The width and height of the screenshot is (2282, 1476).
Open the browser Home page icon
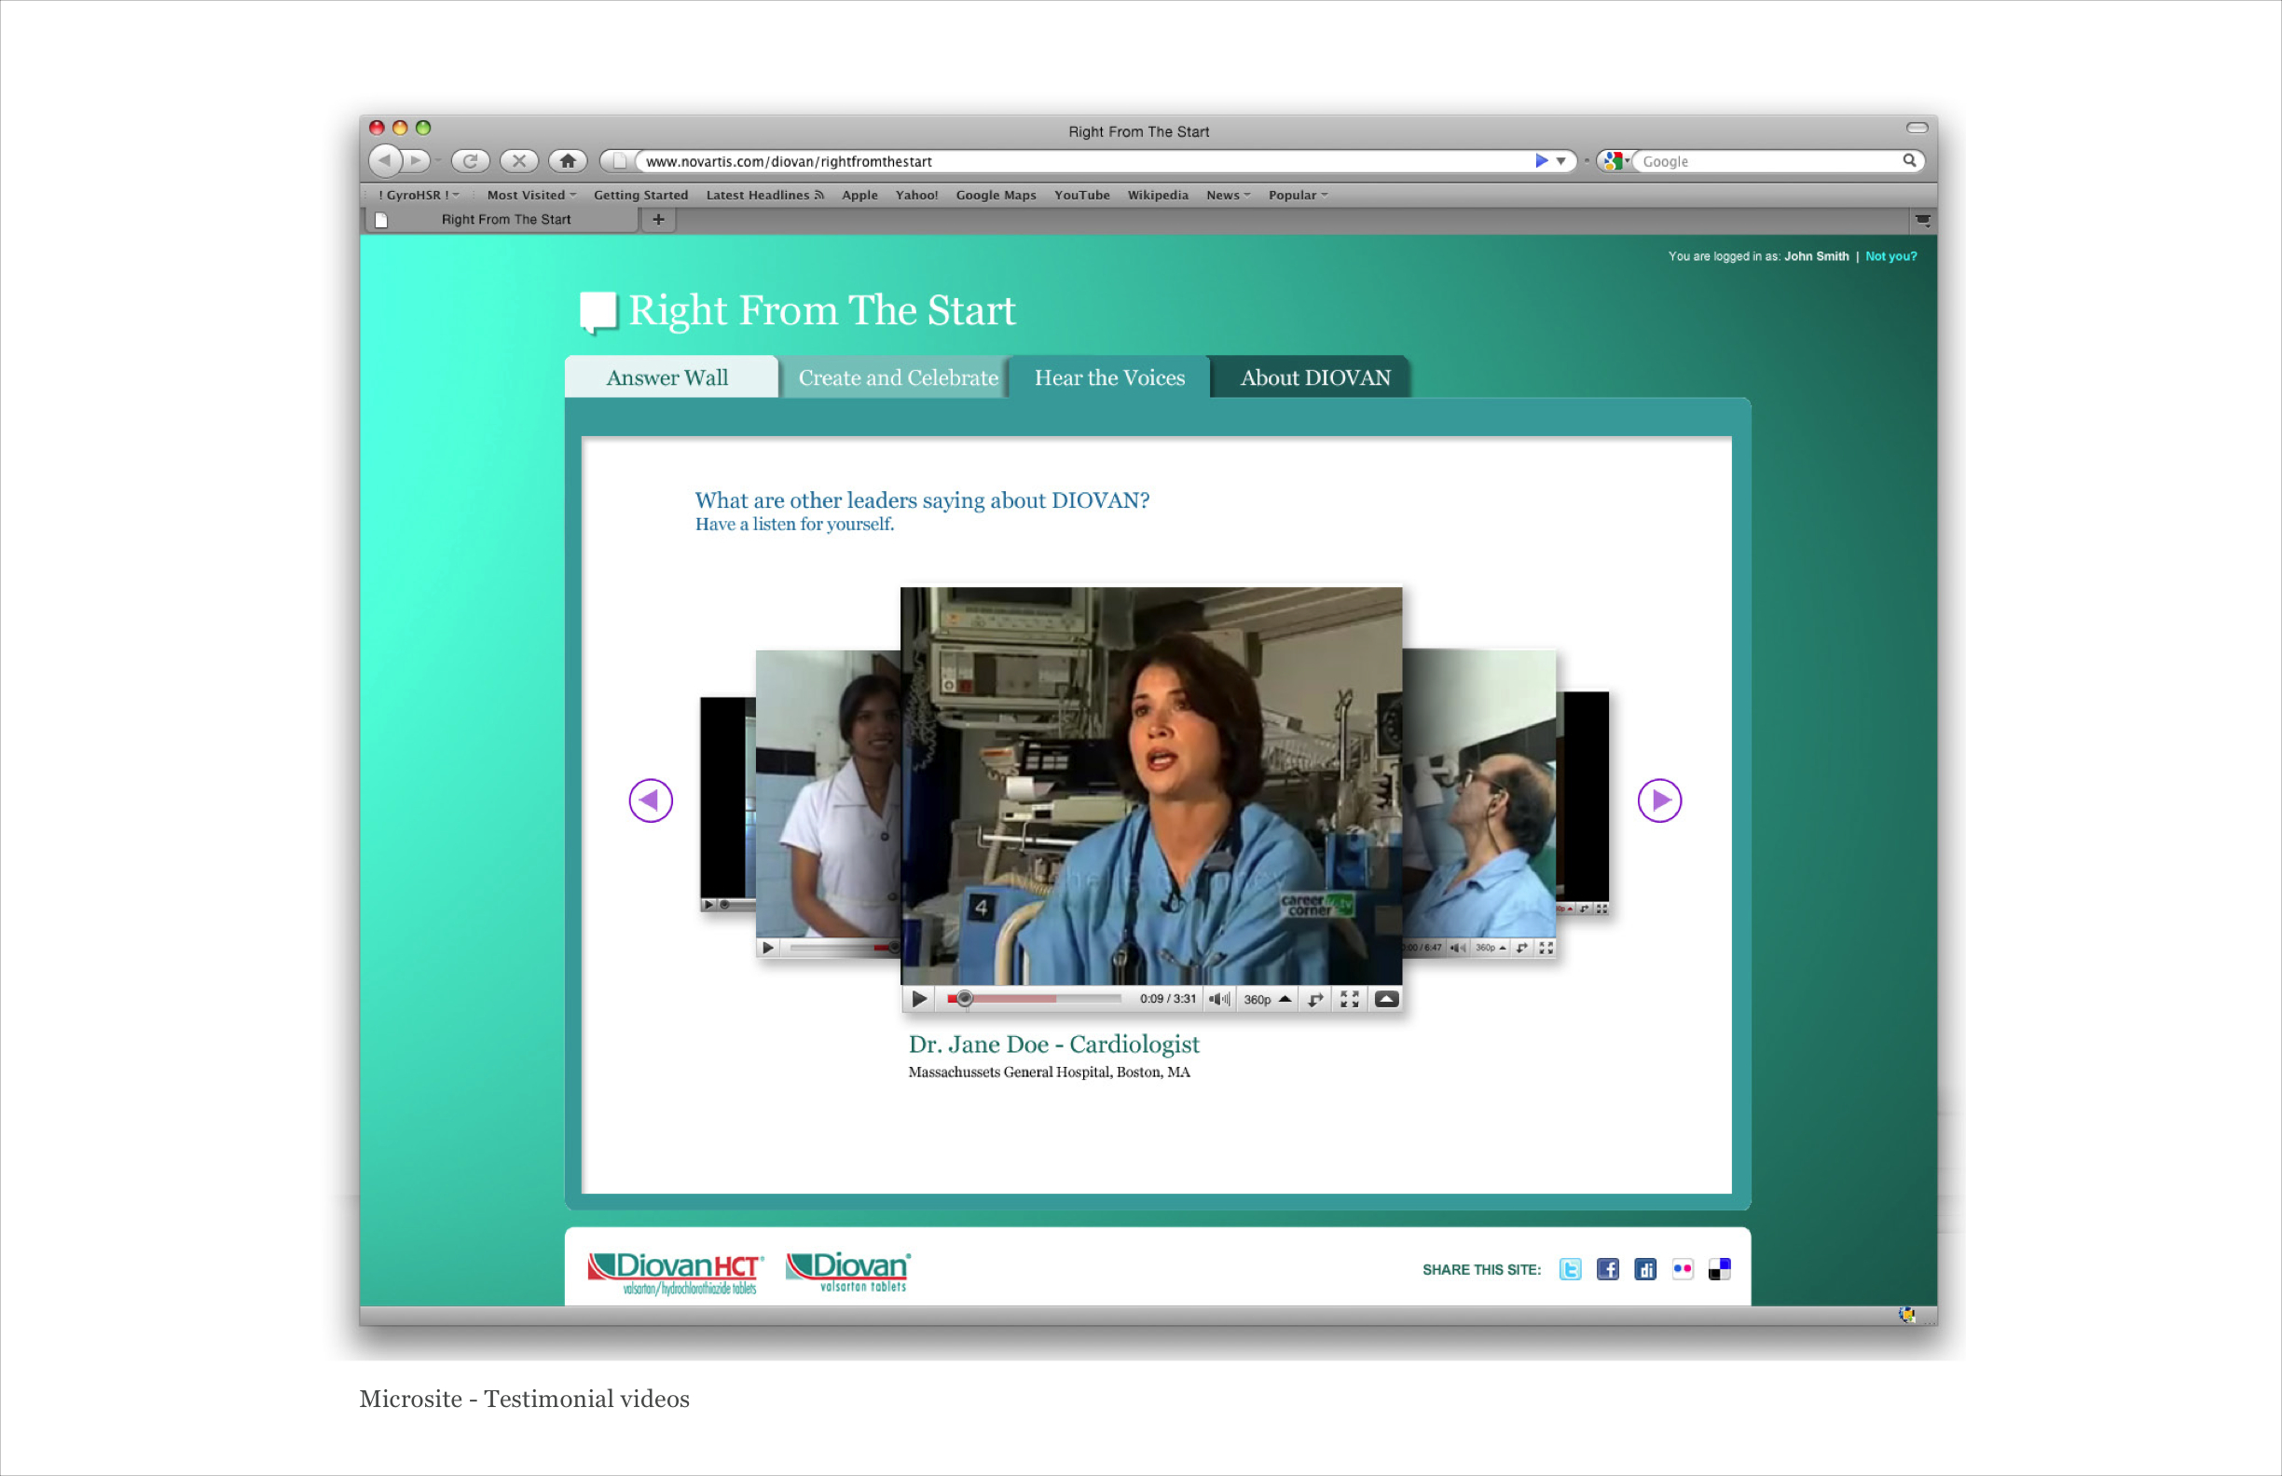coord(568,160)
